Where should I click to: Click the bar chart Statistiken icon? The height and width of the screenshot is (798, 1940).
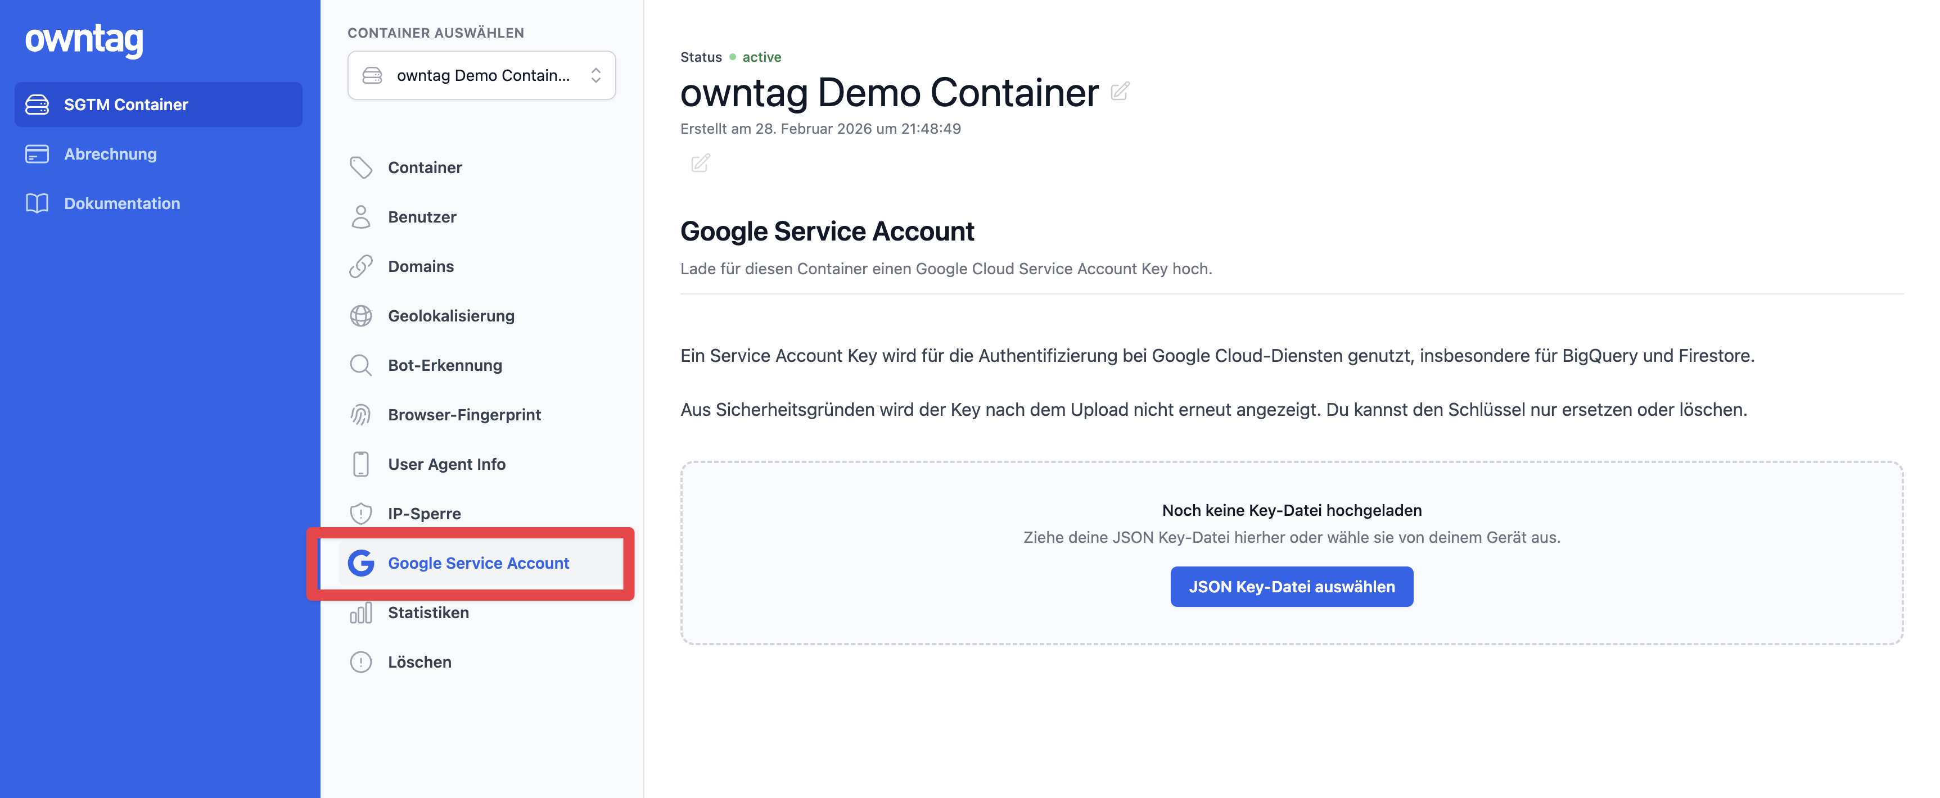361,613
